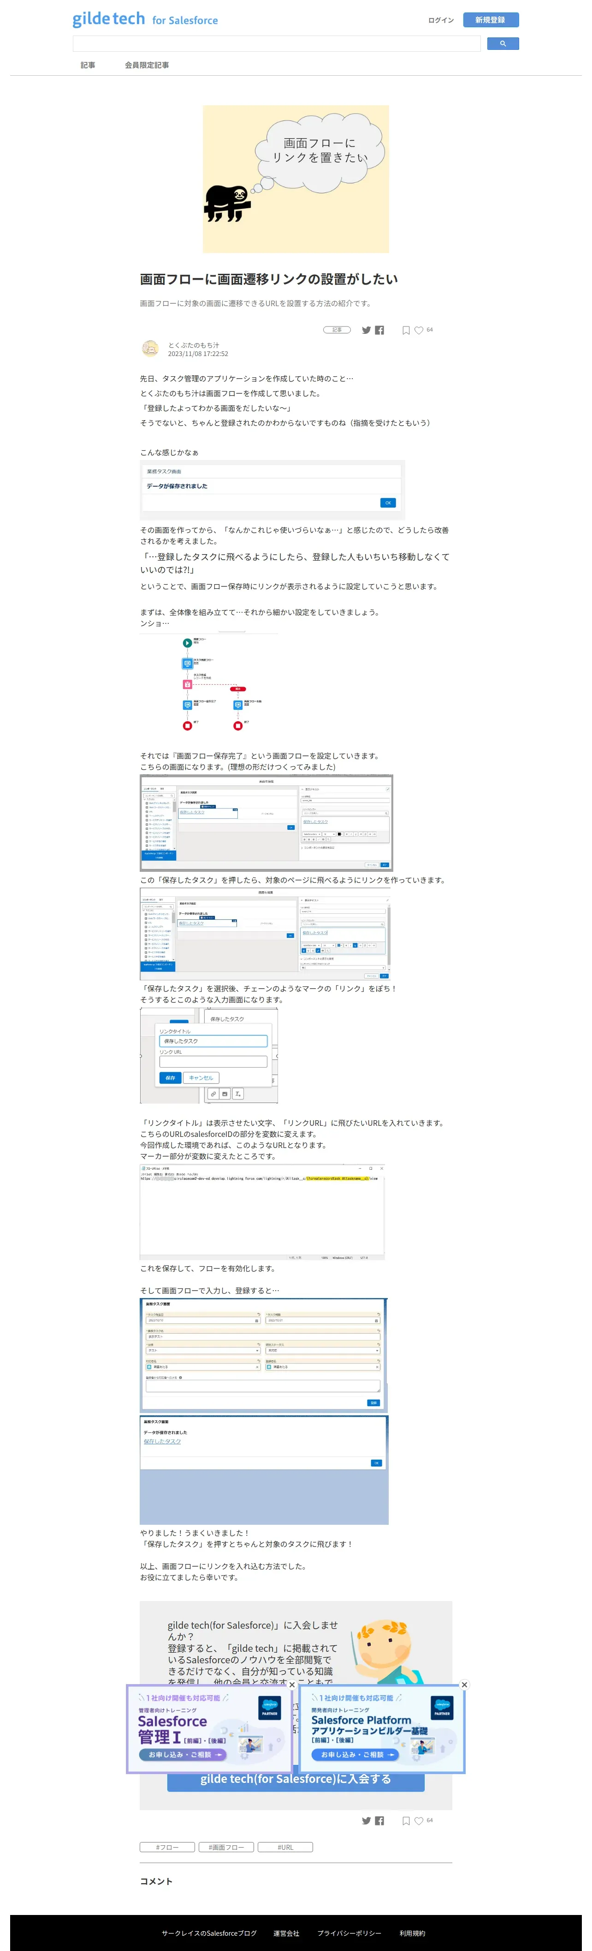Select the #URL tag

[x=285, y=1847]
